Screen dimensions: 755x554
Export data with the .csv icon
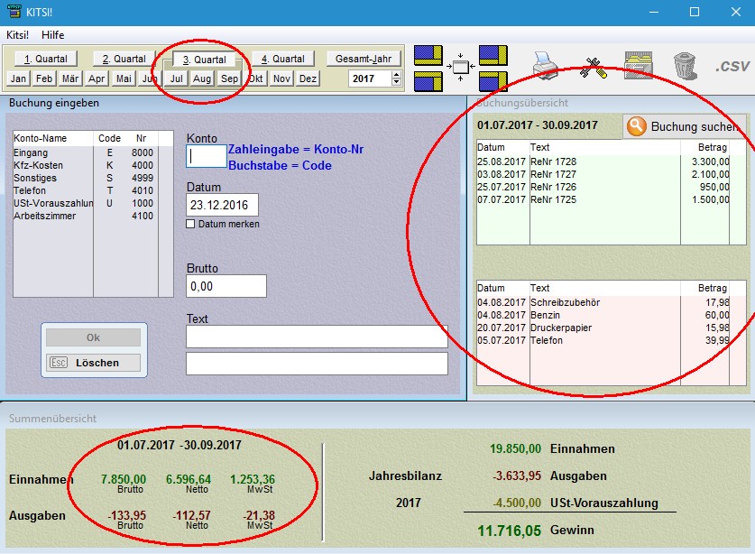[x=732, y=67]
